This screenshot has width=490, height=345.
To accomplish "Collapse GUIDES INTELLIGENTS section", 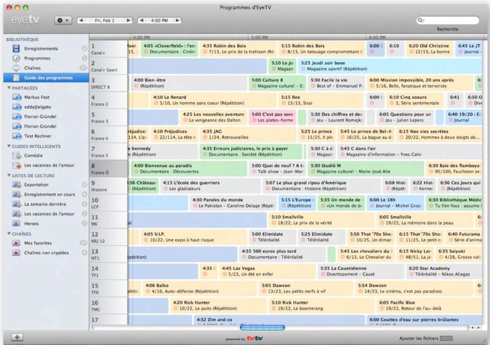I will pos(9,146).
